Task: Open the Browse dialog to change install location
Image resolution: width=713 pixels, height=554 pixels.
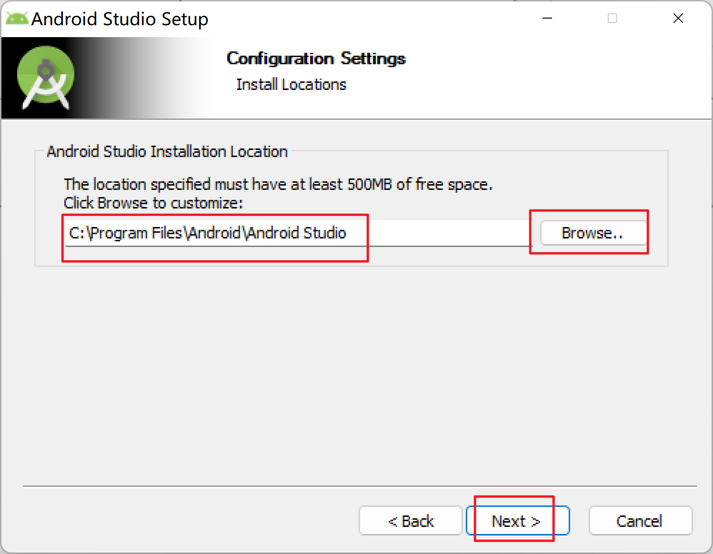Action: click(x=592, y=233)
